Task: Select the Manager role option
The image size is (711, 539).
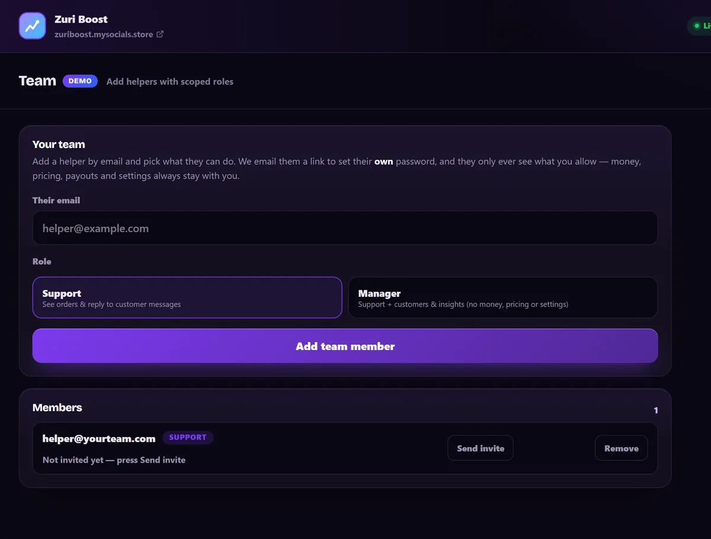Action: [x=503, y=298]
